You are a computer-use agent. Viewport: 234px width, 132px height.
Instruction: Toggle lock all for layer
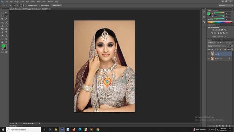coord(220,49)
